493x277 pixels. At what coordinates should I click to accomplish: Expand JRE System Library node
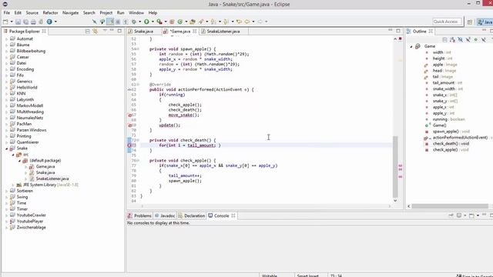13,185
